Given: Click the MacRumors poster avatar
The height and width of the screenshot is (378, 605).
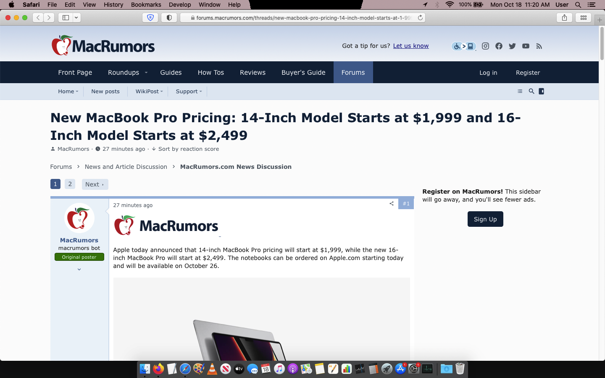Looking at the screenshot, I should point(79,218).
